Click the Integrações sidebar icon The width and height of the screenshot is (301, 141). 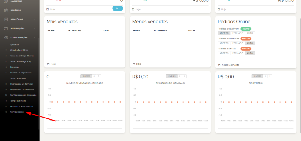coord(6,28)
